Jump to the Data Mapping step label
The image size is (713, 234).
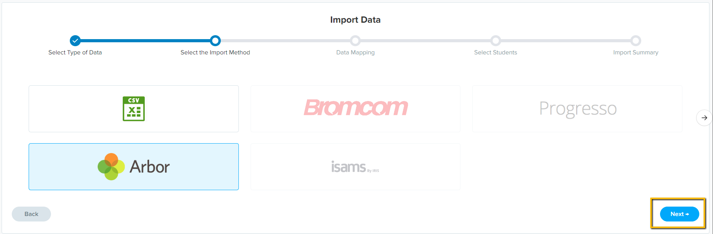[x=355, y=52]
